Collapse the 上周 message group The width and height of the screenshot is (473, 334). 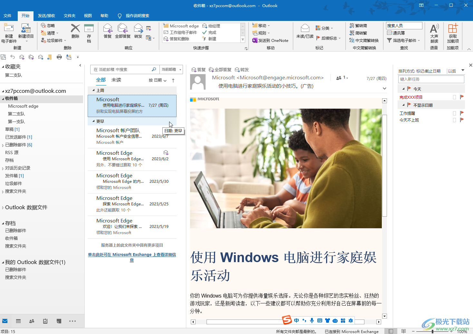click(93, 91)
